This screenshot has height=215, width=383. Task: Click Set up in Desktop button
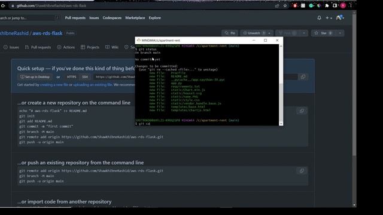(35, 77)
